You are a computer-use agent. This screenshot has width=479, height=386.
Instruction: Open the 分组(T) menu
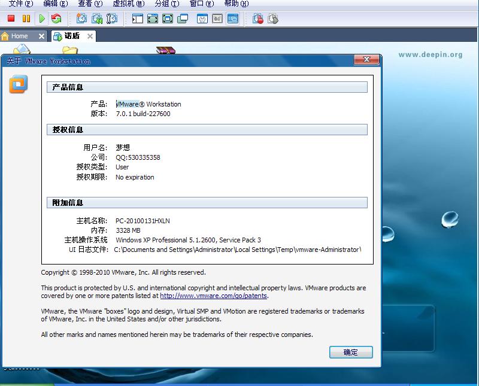point(167,4)
